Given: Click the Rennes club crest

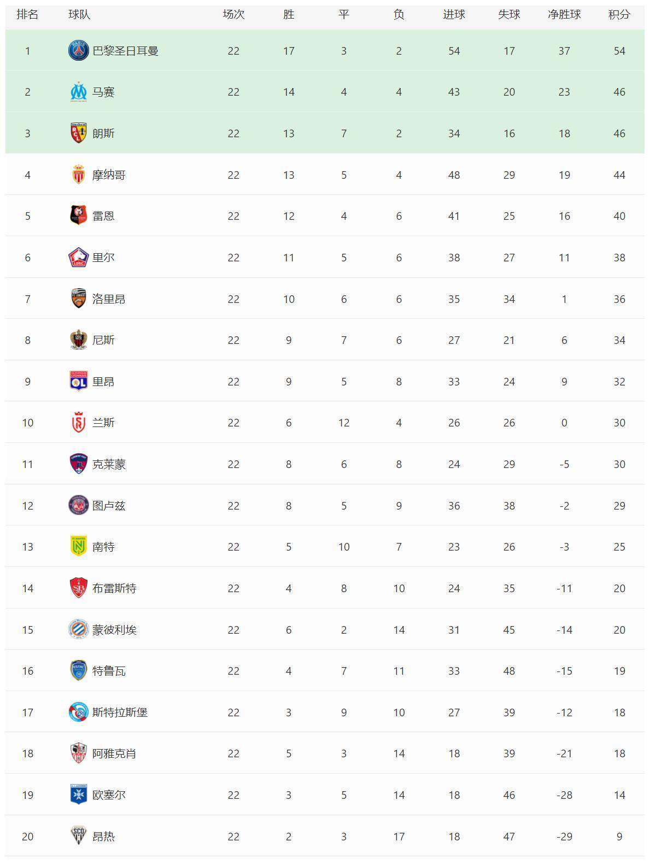Looking at the screenshot, I should click(79, 216).
